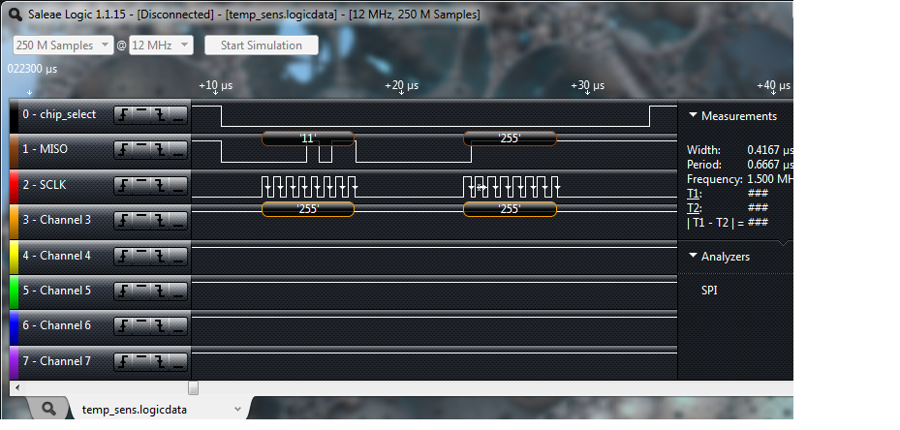Screen dimensions: 900x430
Task: Open the temp_sens.logicdata tab dropdown arrow
Action: point(237,410)
